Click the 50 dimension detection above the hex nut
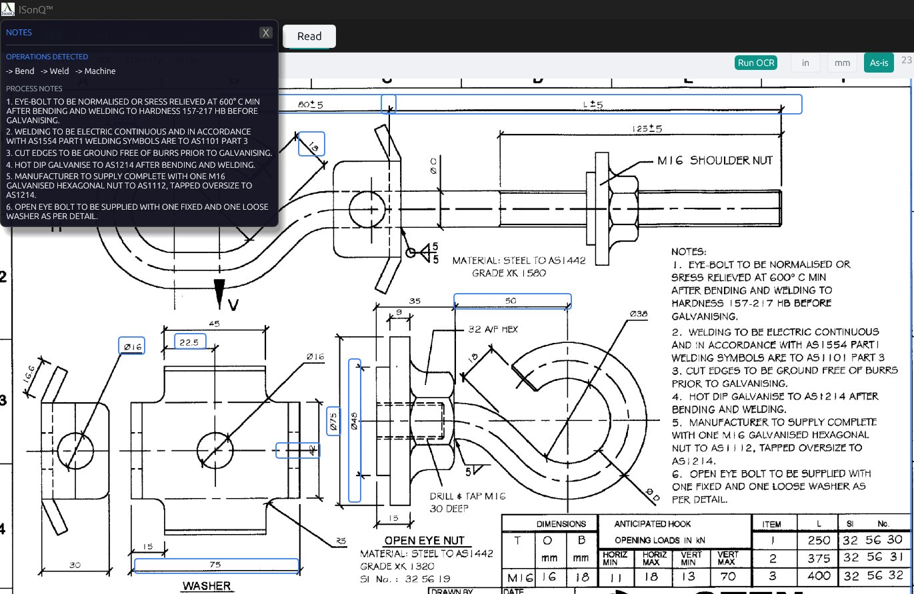This screenshot has width=914, height=594. click(512, 301)
